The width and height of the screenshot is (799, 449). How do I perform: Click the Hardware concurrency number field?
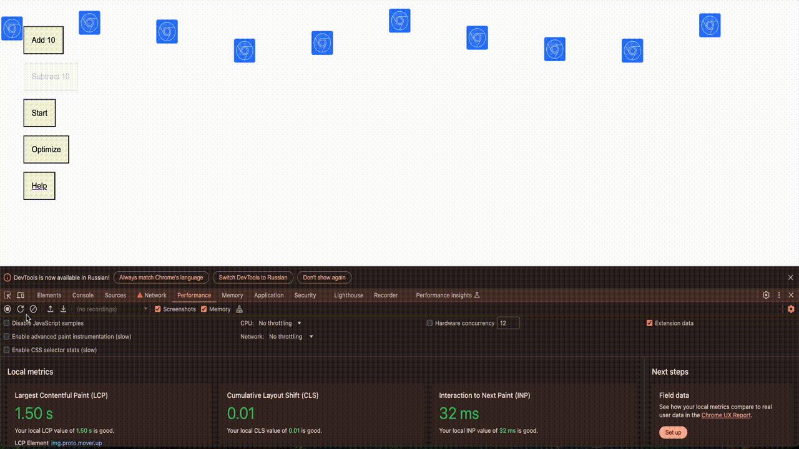coord(508,323)
